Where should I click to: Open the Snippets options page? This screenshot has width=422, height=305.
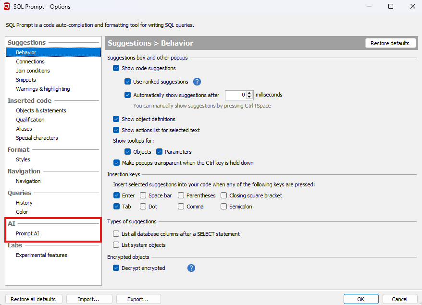[26, 80]
